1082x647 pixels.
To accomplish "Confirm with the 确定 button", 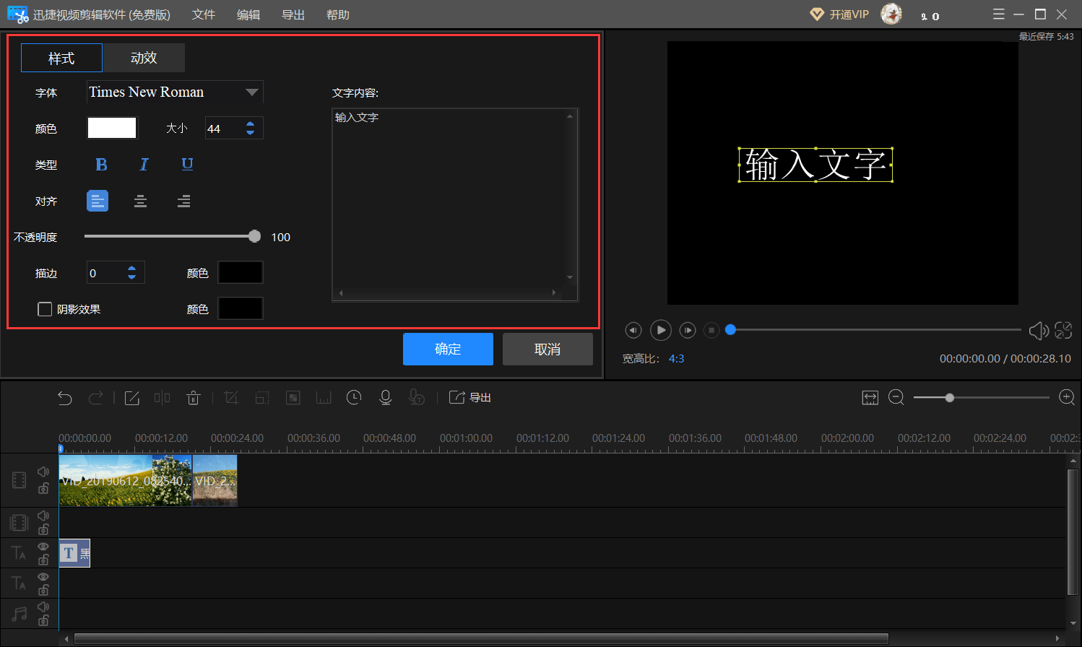I will 448,349.
